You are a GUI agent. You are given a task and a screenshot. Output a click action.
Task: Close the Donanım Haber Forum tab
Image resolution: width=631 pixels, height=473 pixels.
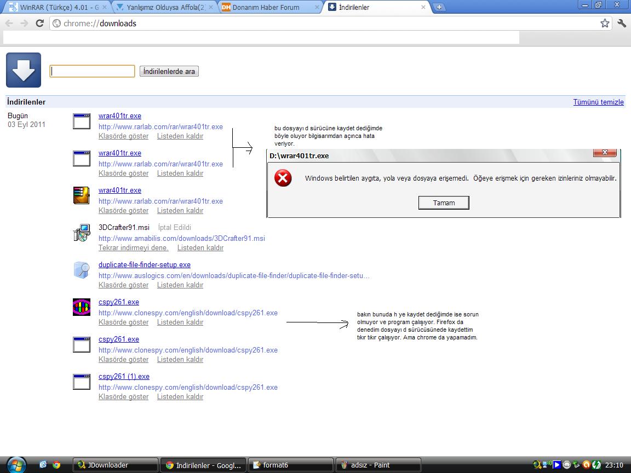pyautogui.click(x=317, y=7)
